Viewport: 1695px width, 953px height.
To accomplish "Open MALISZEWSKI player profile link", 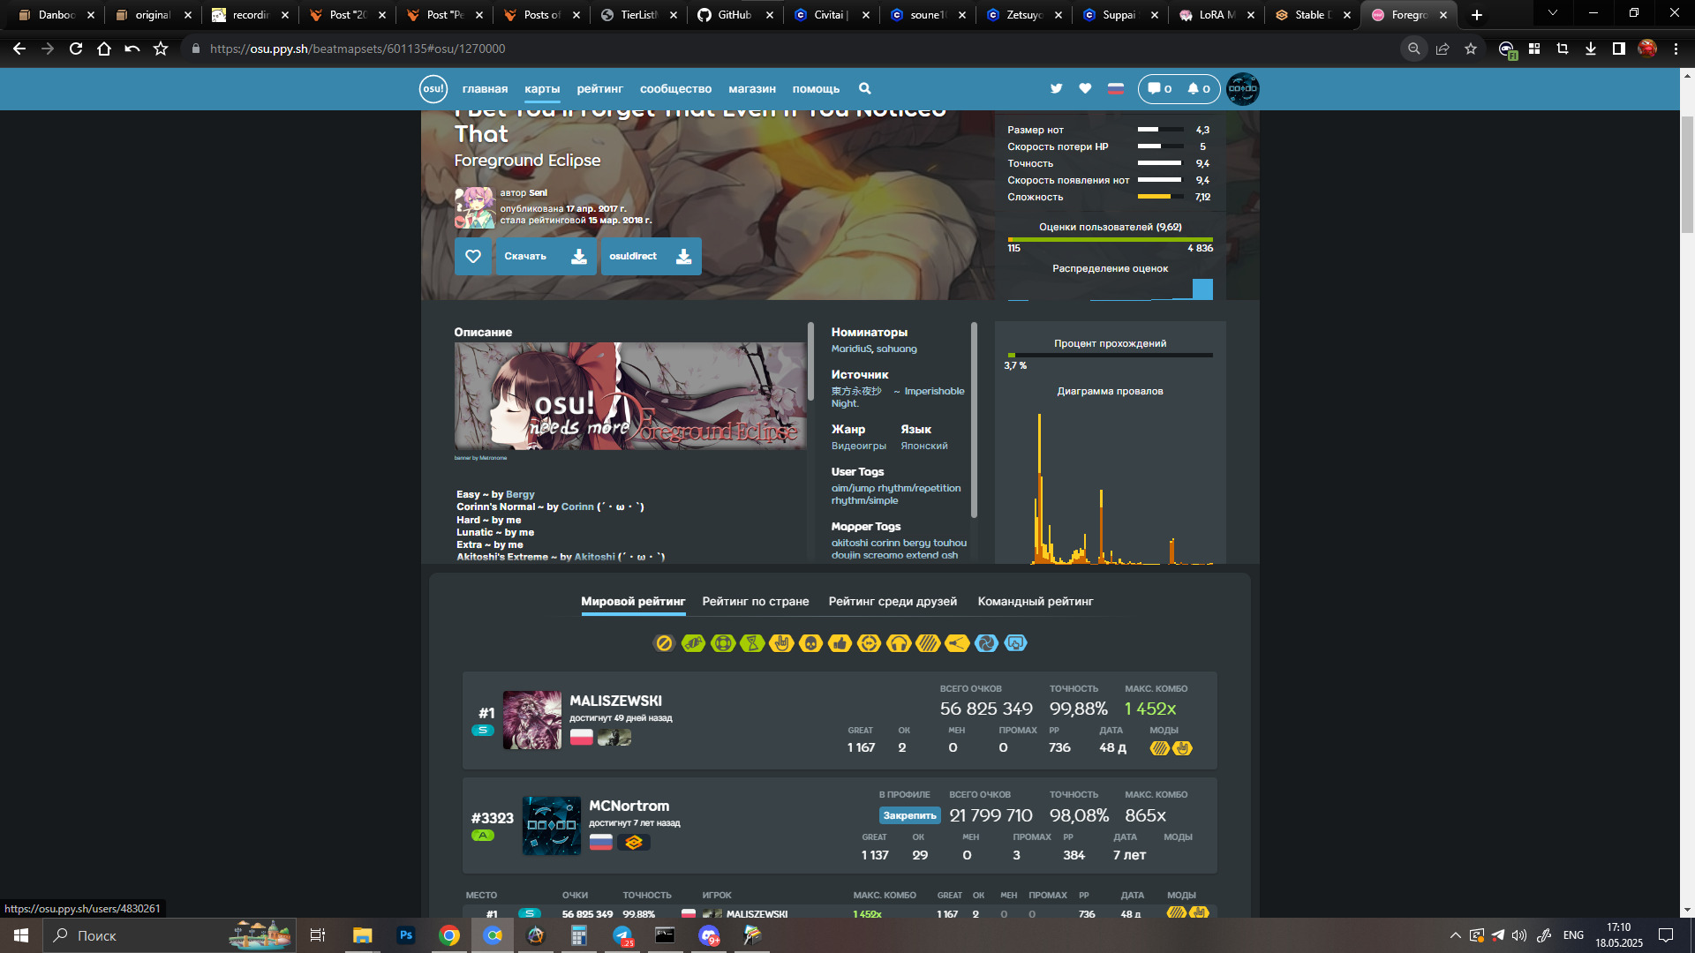I will tap(615, 701).
